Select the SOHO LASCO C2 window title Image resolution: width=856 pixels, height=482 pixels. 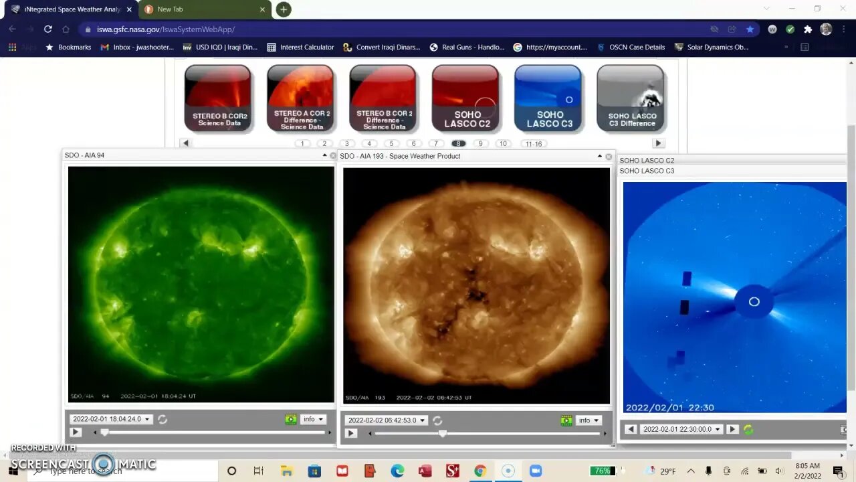(647, 161)
